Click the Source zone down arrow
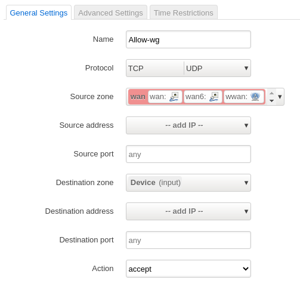The height and width of the screenshot is (286, 300). (x=271, y=101)
